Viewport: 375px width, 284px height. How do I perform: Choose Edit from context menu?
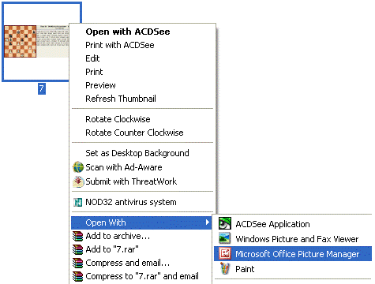point(142,58)
